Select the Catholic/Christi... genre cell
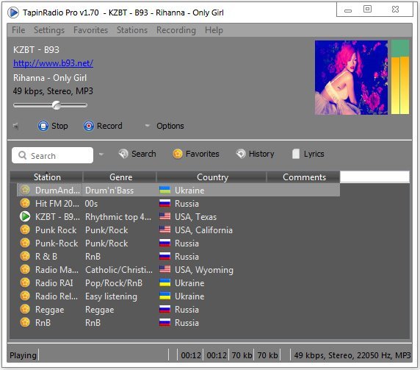The width and height of the screenshot is (420, 370). 119,270
